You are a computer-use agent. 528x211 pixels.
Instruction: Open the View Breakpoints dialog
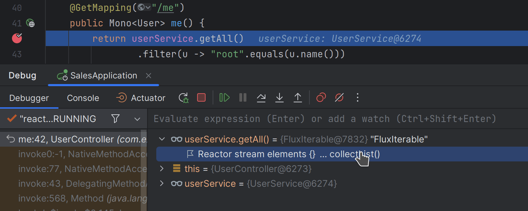321,97
